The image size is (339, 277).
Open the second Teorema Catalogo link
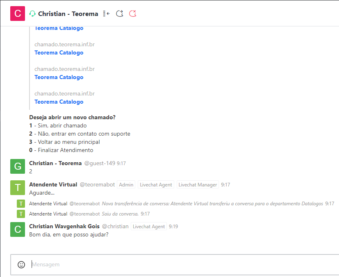[x=59, y=53]
